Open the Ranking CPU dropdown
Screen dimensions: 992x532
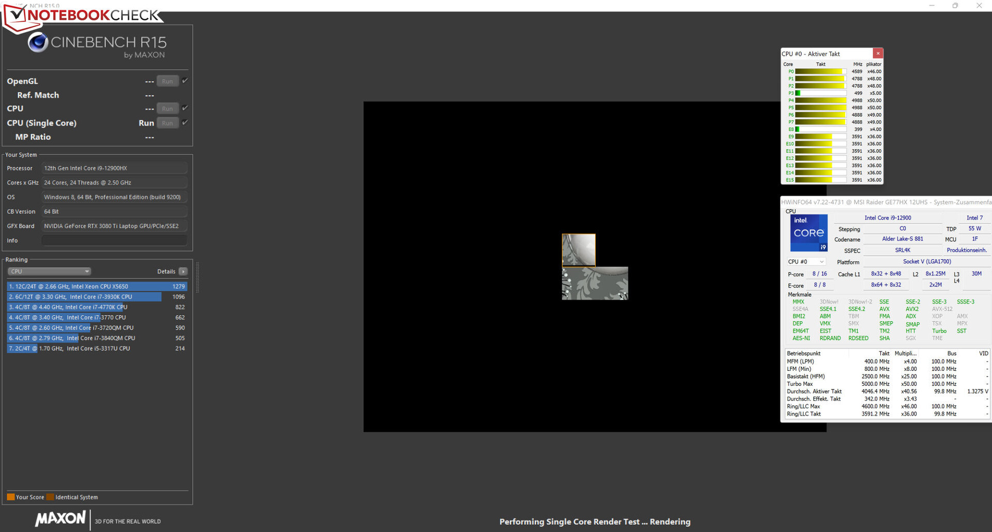click(50, 272)
